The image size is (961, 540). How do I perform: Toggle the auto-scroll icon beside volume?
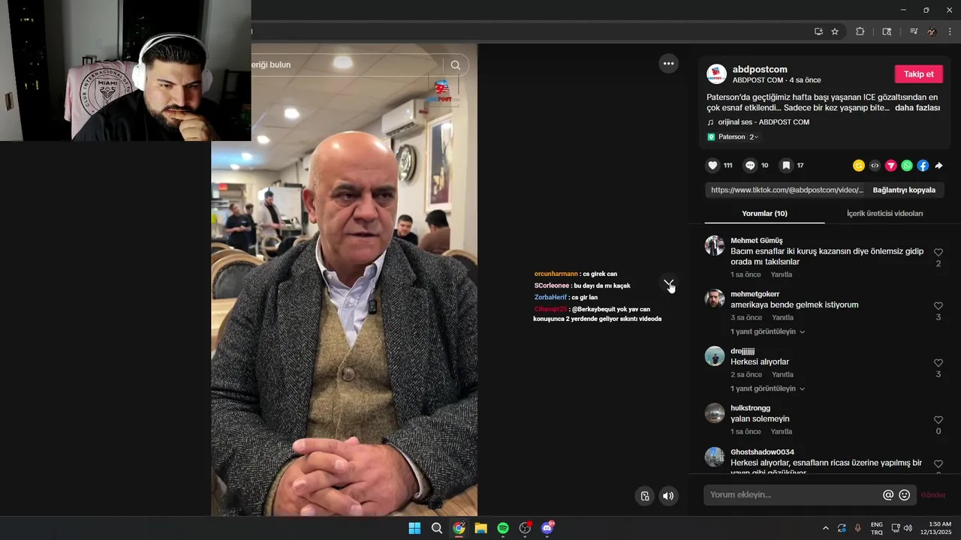tap(644, 496)
